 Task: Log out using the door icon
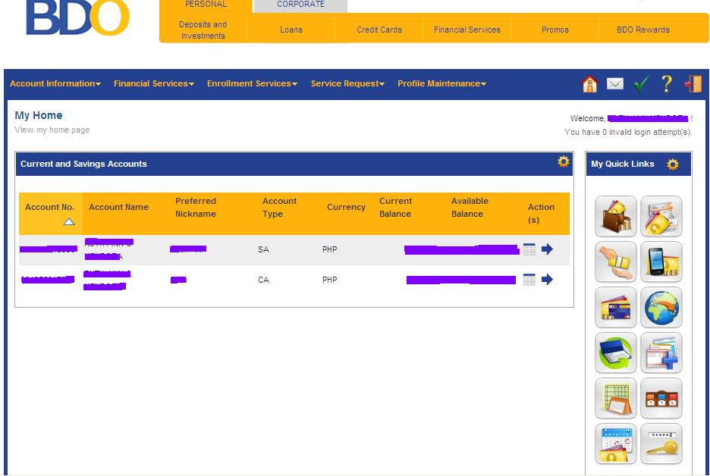[x=693, y=83]
